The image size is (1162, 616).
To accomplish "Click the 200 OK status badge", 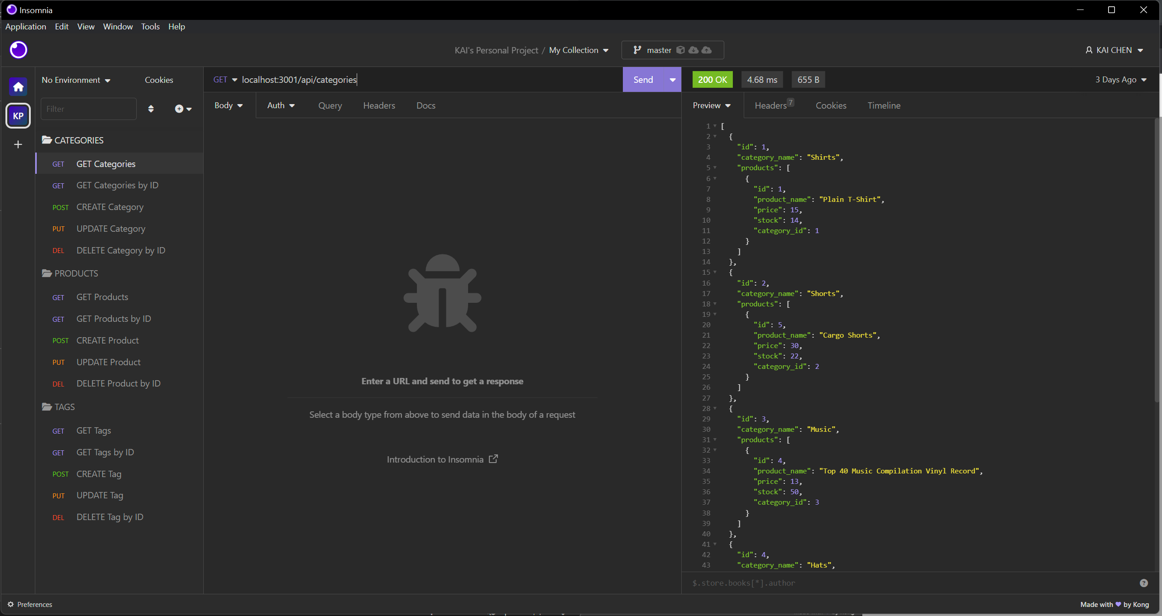I will (712, 80).
